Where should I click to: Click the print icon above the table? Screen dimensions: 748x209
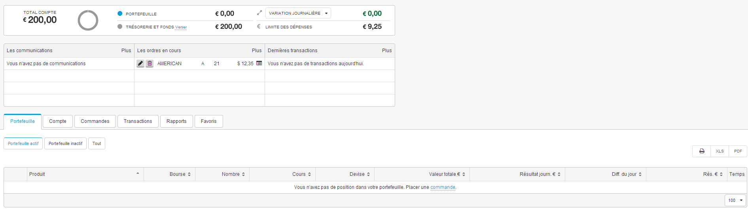(x=702, y=151)
